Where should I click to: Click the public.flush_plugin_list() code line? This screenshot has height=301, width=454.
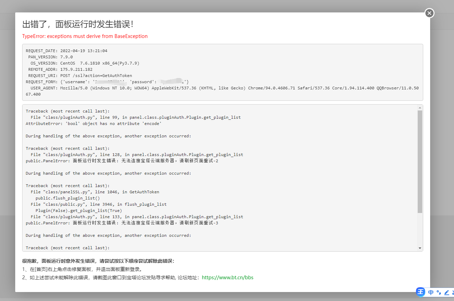pos(67,198)
